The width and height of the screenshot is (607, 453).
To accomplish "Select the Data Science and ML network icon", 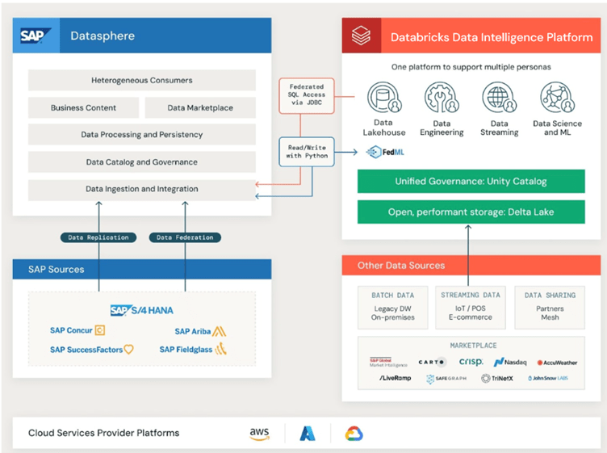I will [x=557, y=97].
